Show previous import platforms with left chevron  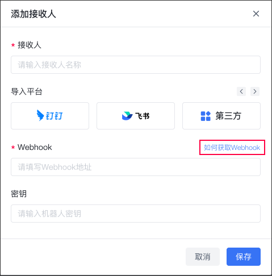[241, 91]
